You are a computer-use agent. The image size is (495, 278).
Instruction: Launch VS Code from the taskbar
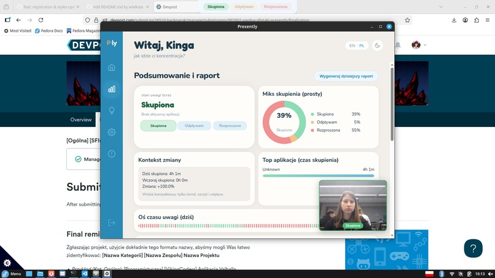pos(85,274)
